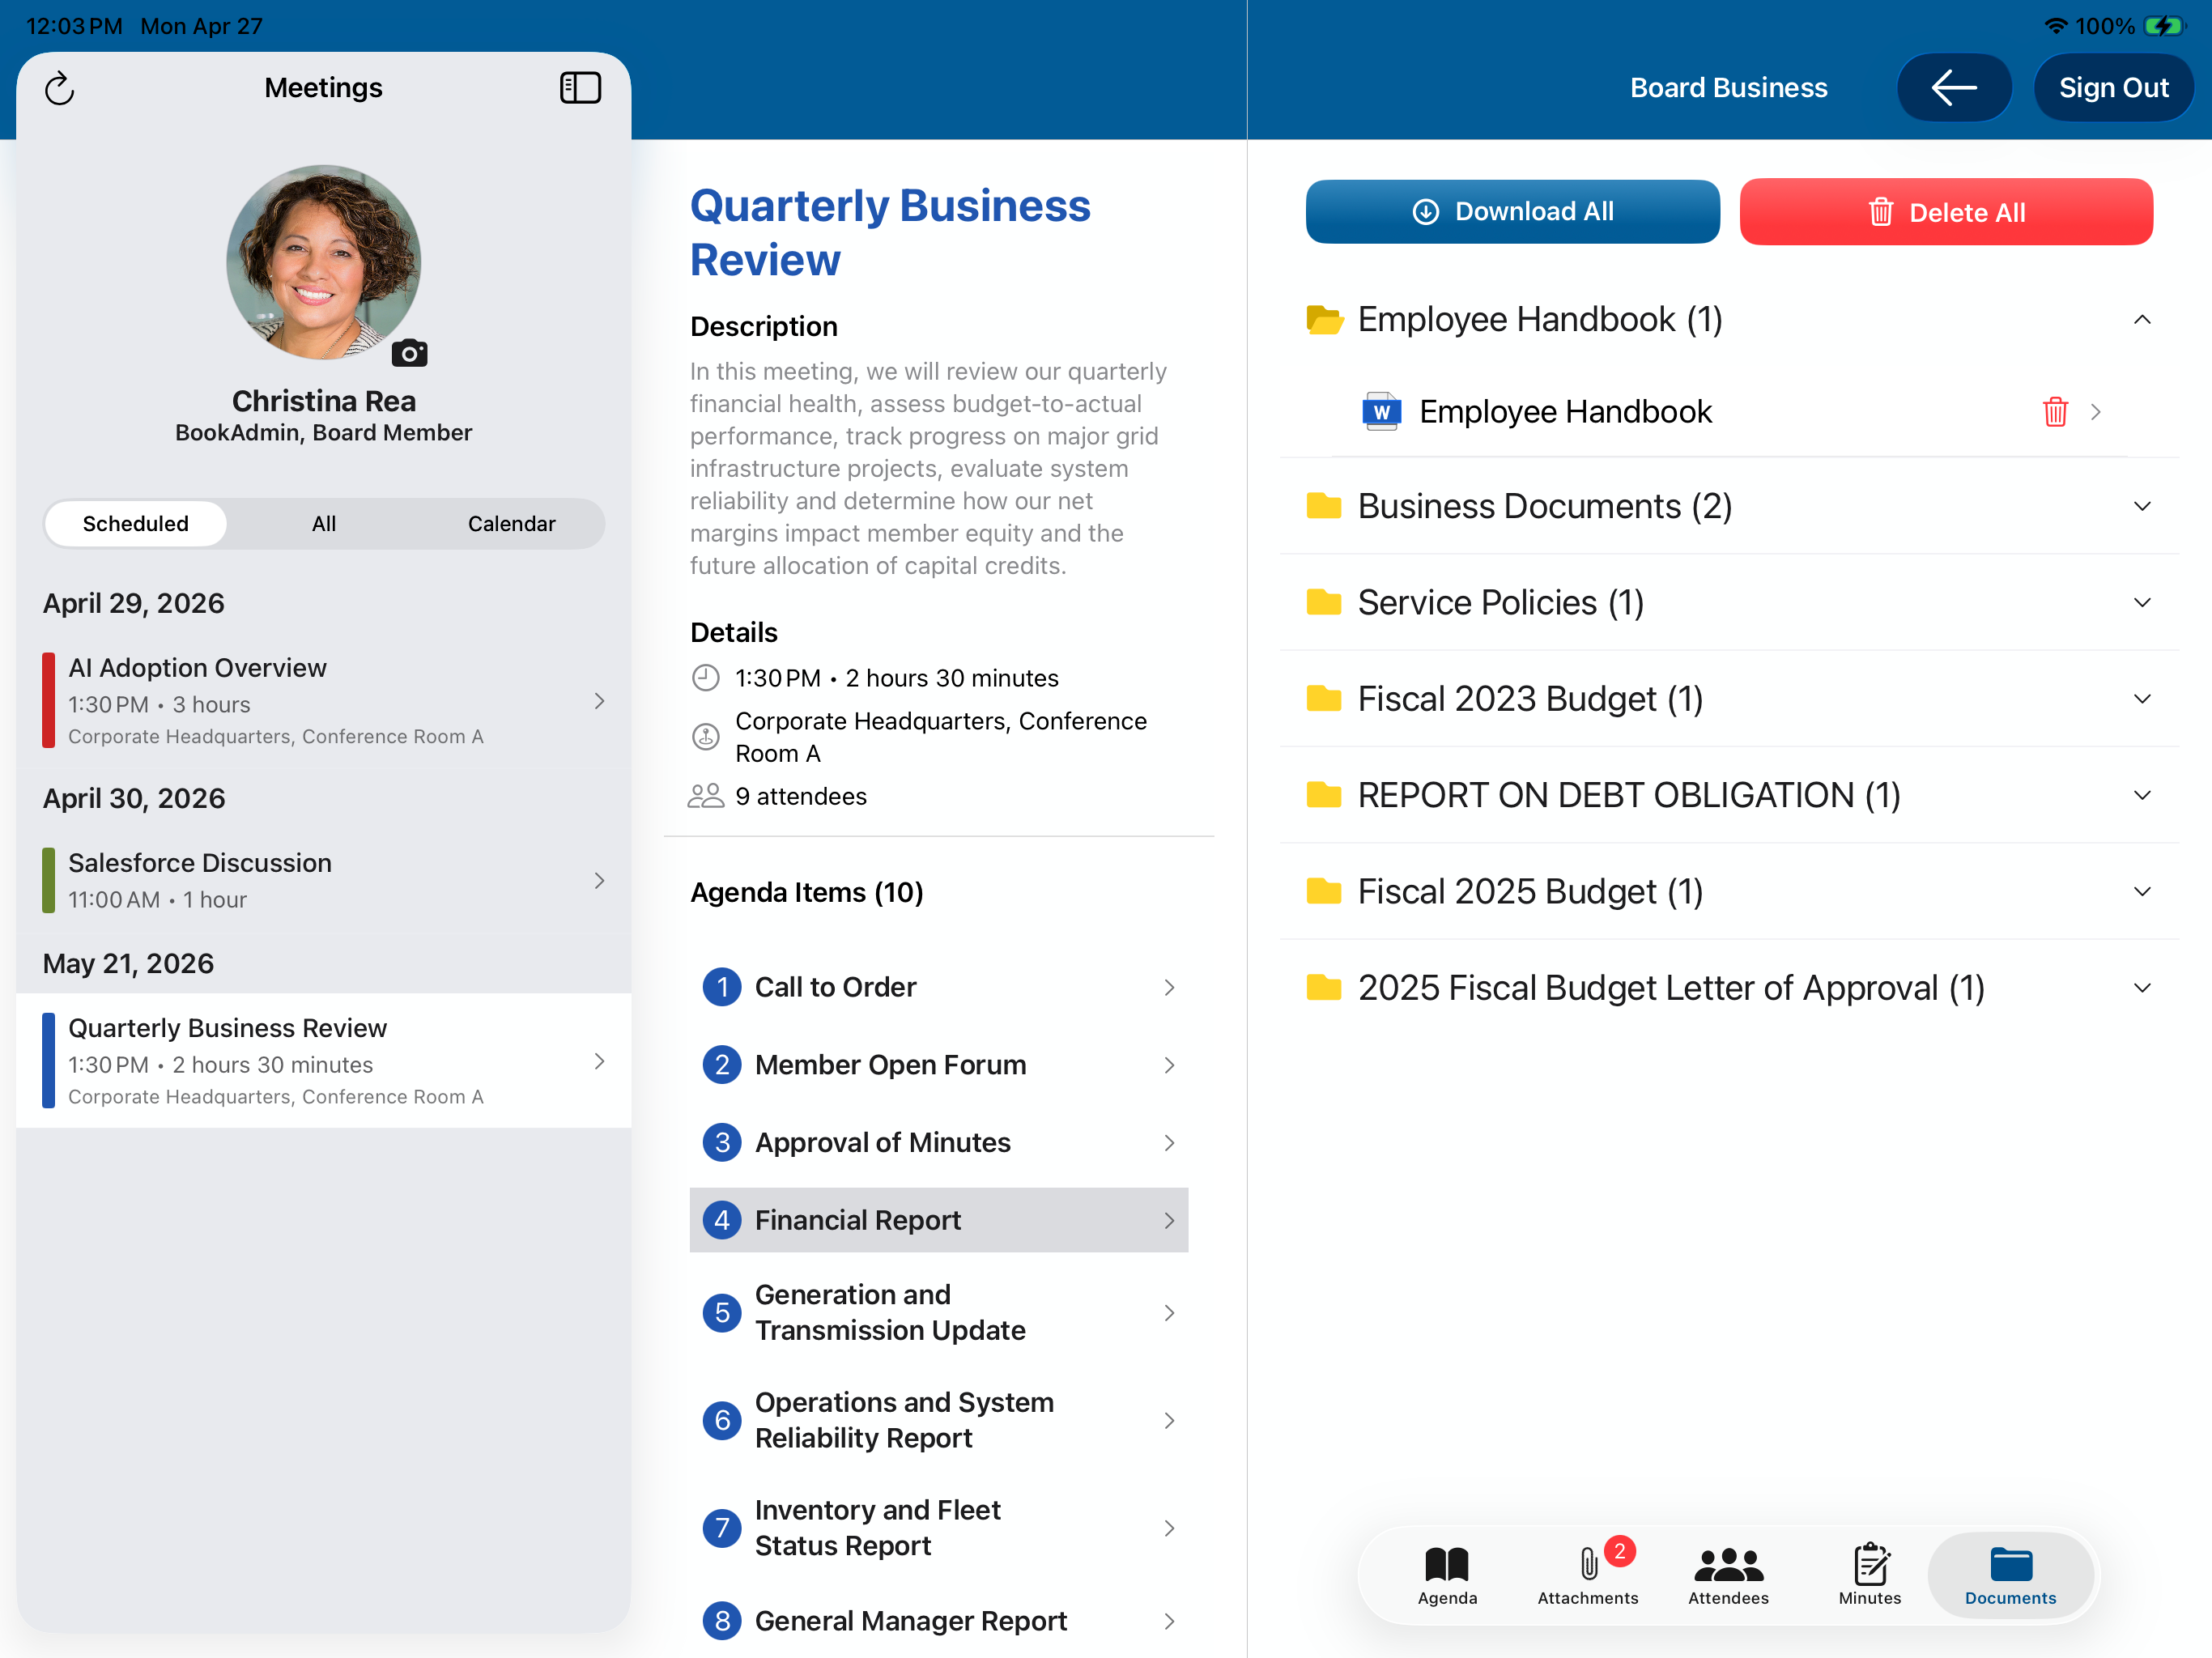Refresh the meetings list

click(x=60, y=88)
